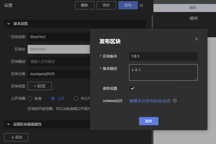216x144 pixels.
Task: Click the + 添加 button
Action: pyautogui.click(x=16, y=137)
